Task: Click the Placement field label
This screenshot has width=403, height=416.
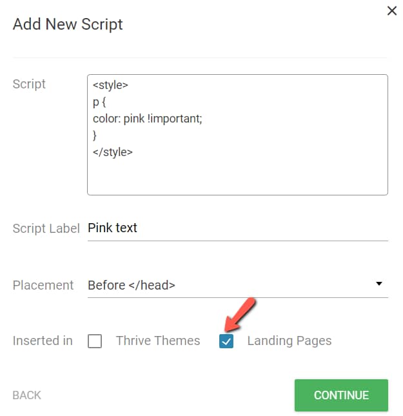Action: 43,284
